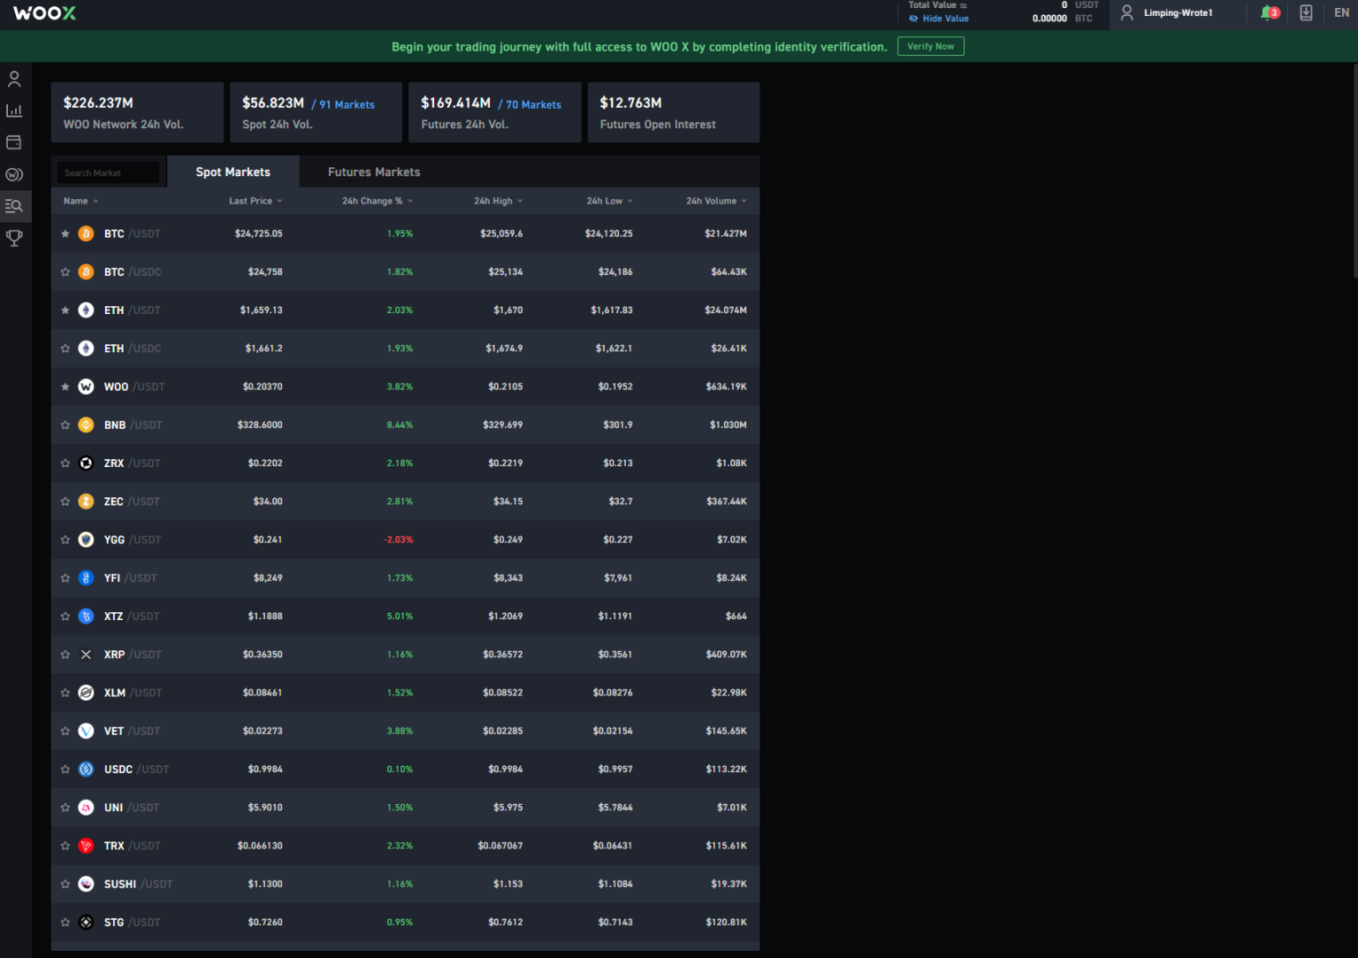Sort by 24h Volume column
The height and width of the screenshot is (958, 1358).
(715, 202)
